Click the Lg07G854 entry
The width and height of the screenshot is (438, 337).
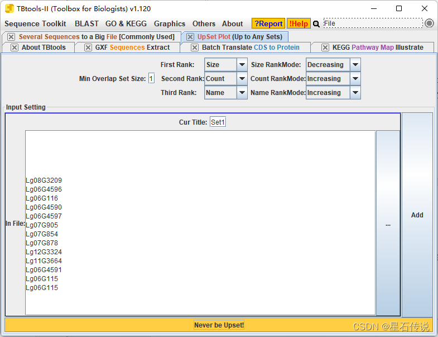coord(42,234)
